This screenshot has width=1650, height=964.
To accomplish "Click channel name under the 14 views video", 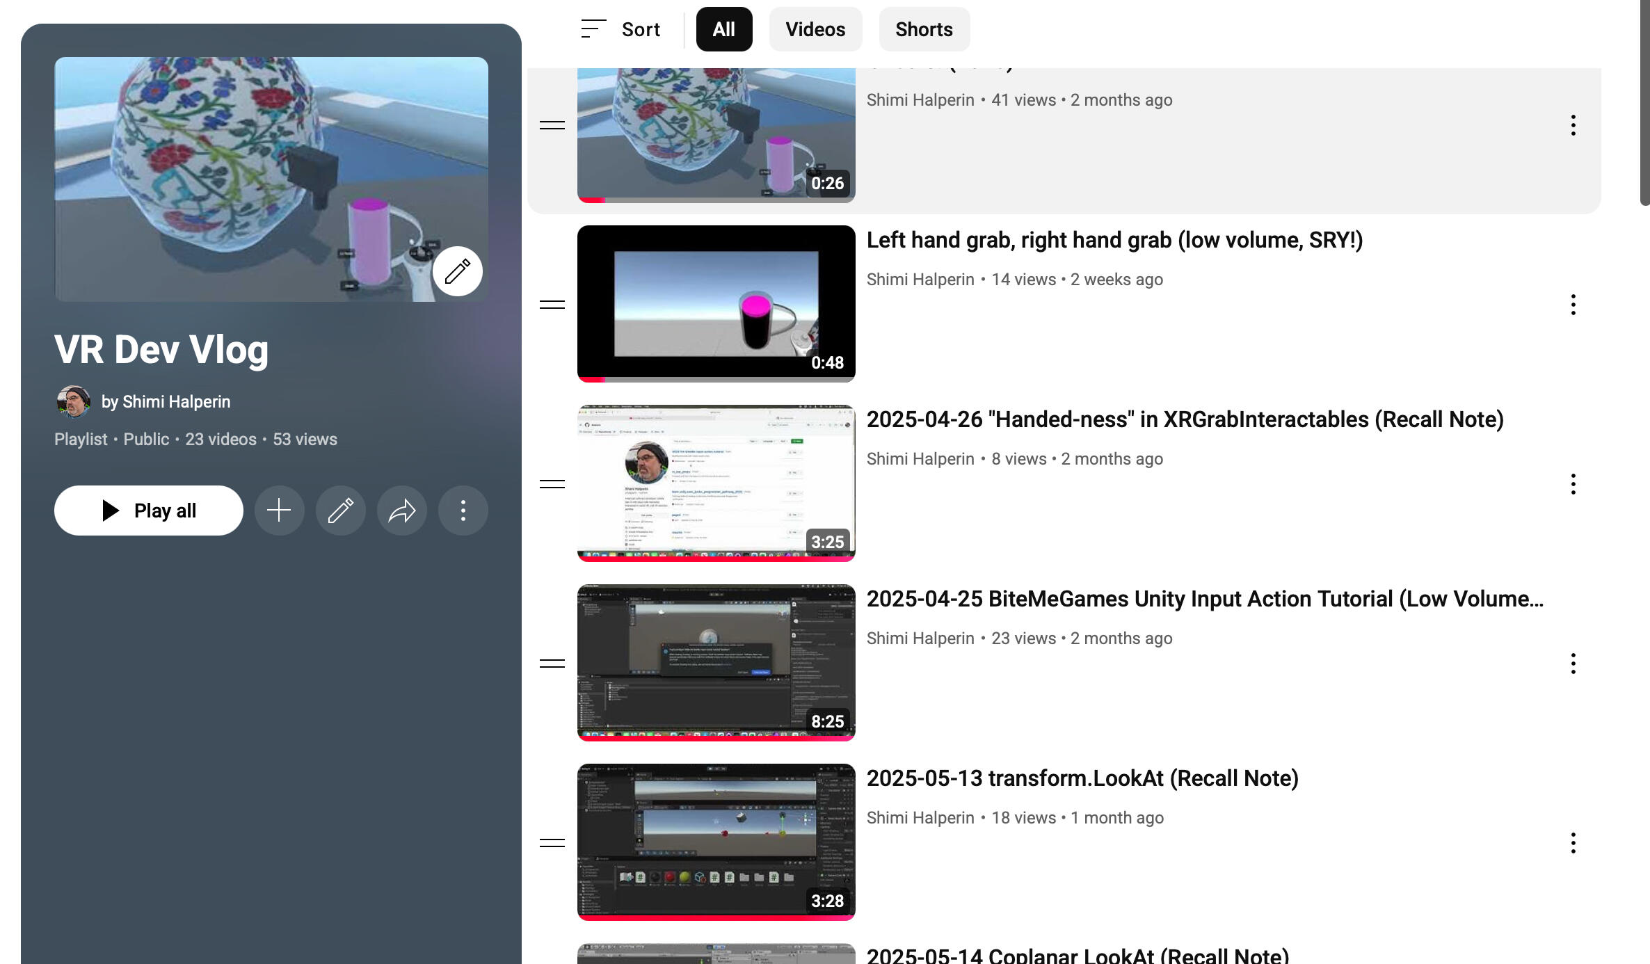I will (x=920, y=280).
